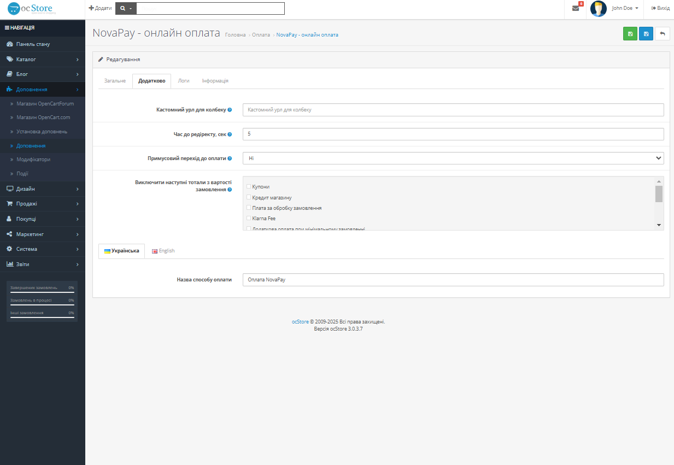The height and width of the screenshot is (465, 674).
Task: Click the Час до редіректу field
Action: 453,134
